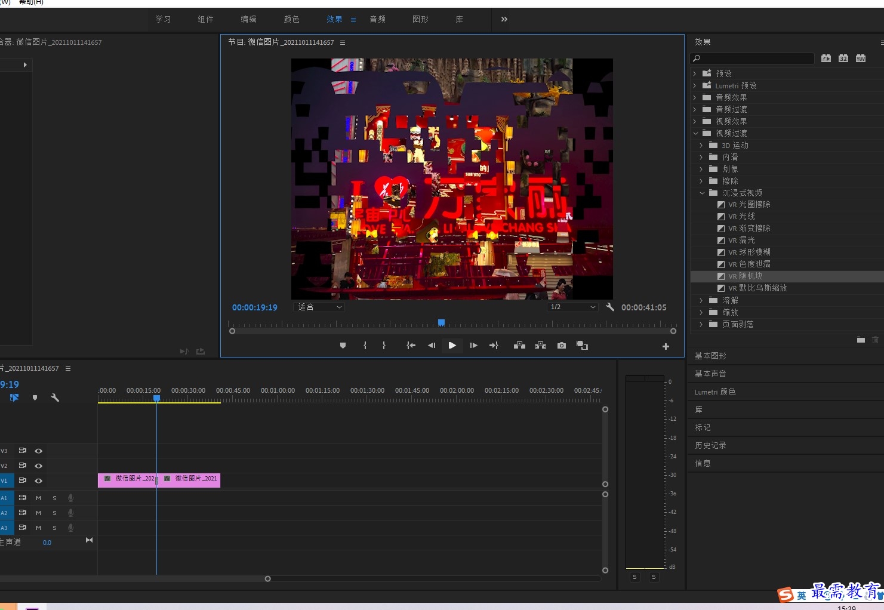Open timeline display settings wrench
Screen dimensions: 884x610
55,398
